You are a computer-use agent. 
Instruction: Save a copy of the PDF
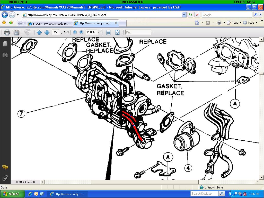click(x=16, y=32)
